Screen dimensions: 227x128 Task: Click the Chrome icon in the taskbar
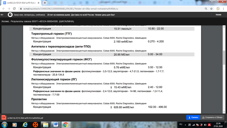(66, 125)
